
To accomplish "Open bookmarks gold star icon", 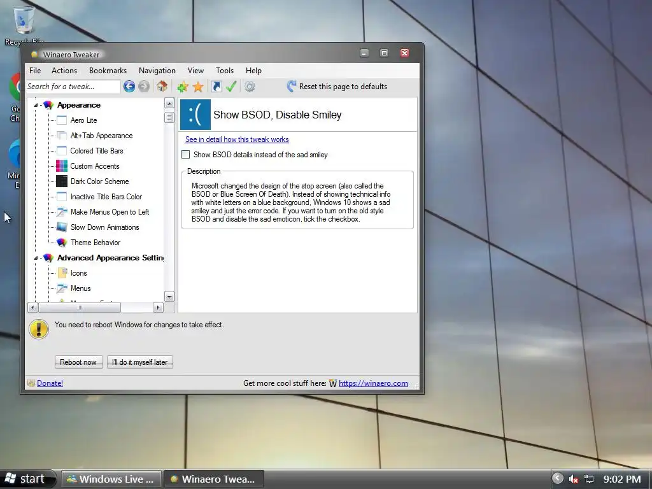I will pos(198,87).
